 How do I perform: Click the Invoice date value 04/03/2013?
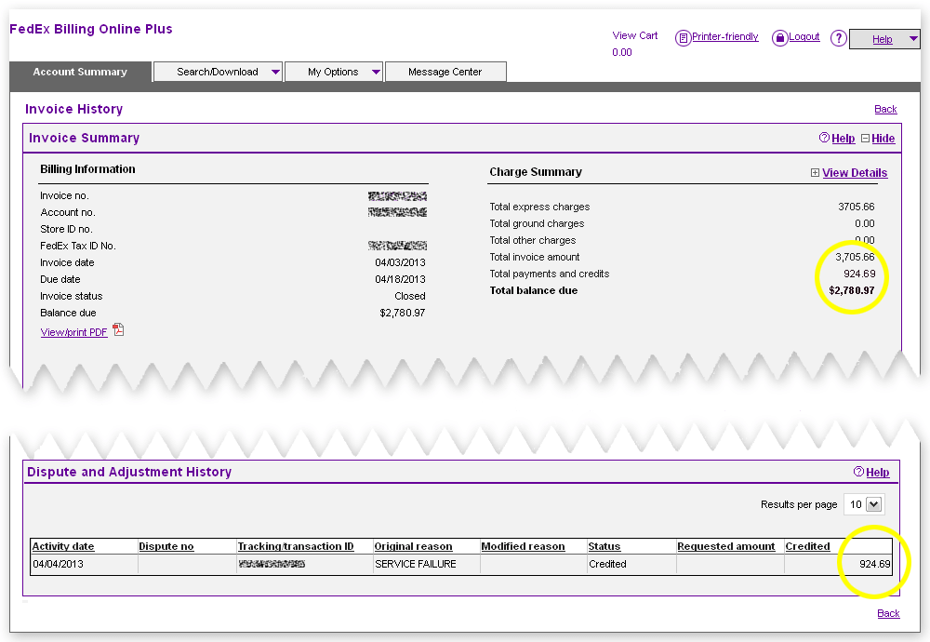pos(400,263)
